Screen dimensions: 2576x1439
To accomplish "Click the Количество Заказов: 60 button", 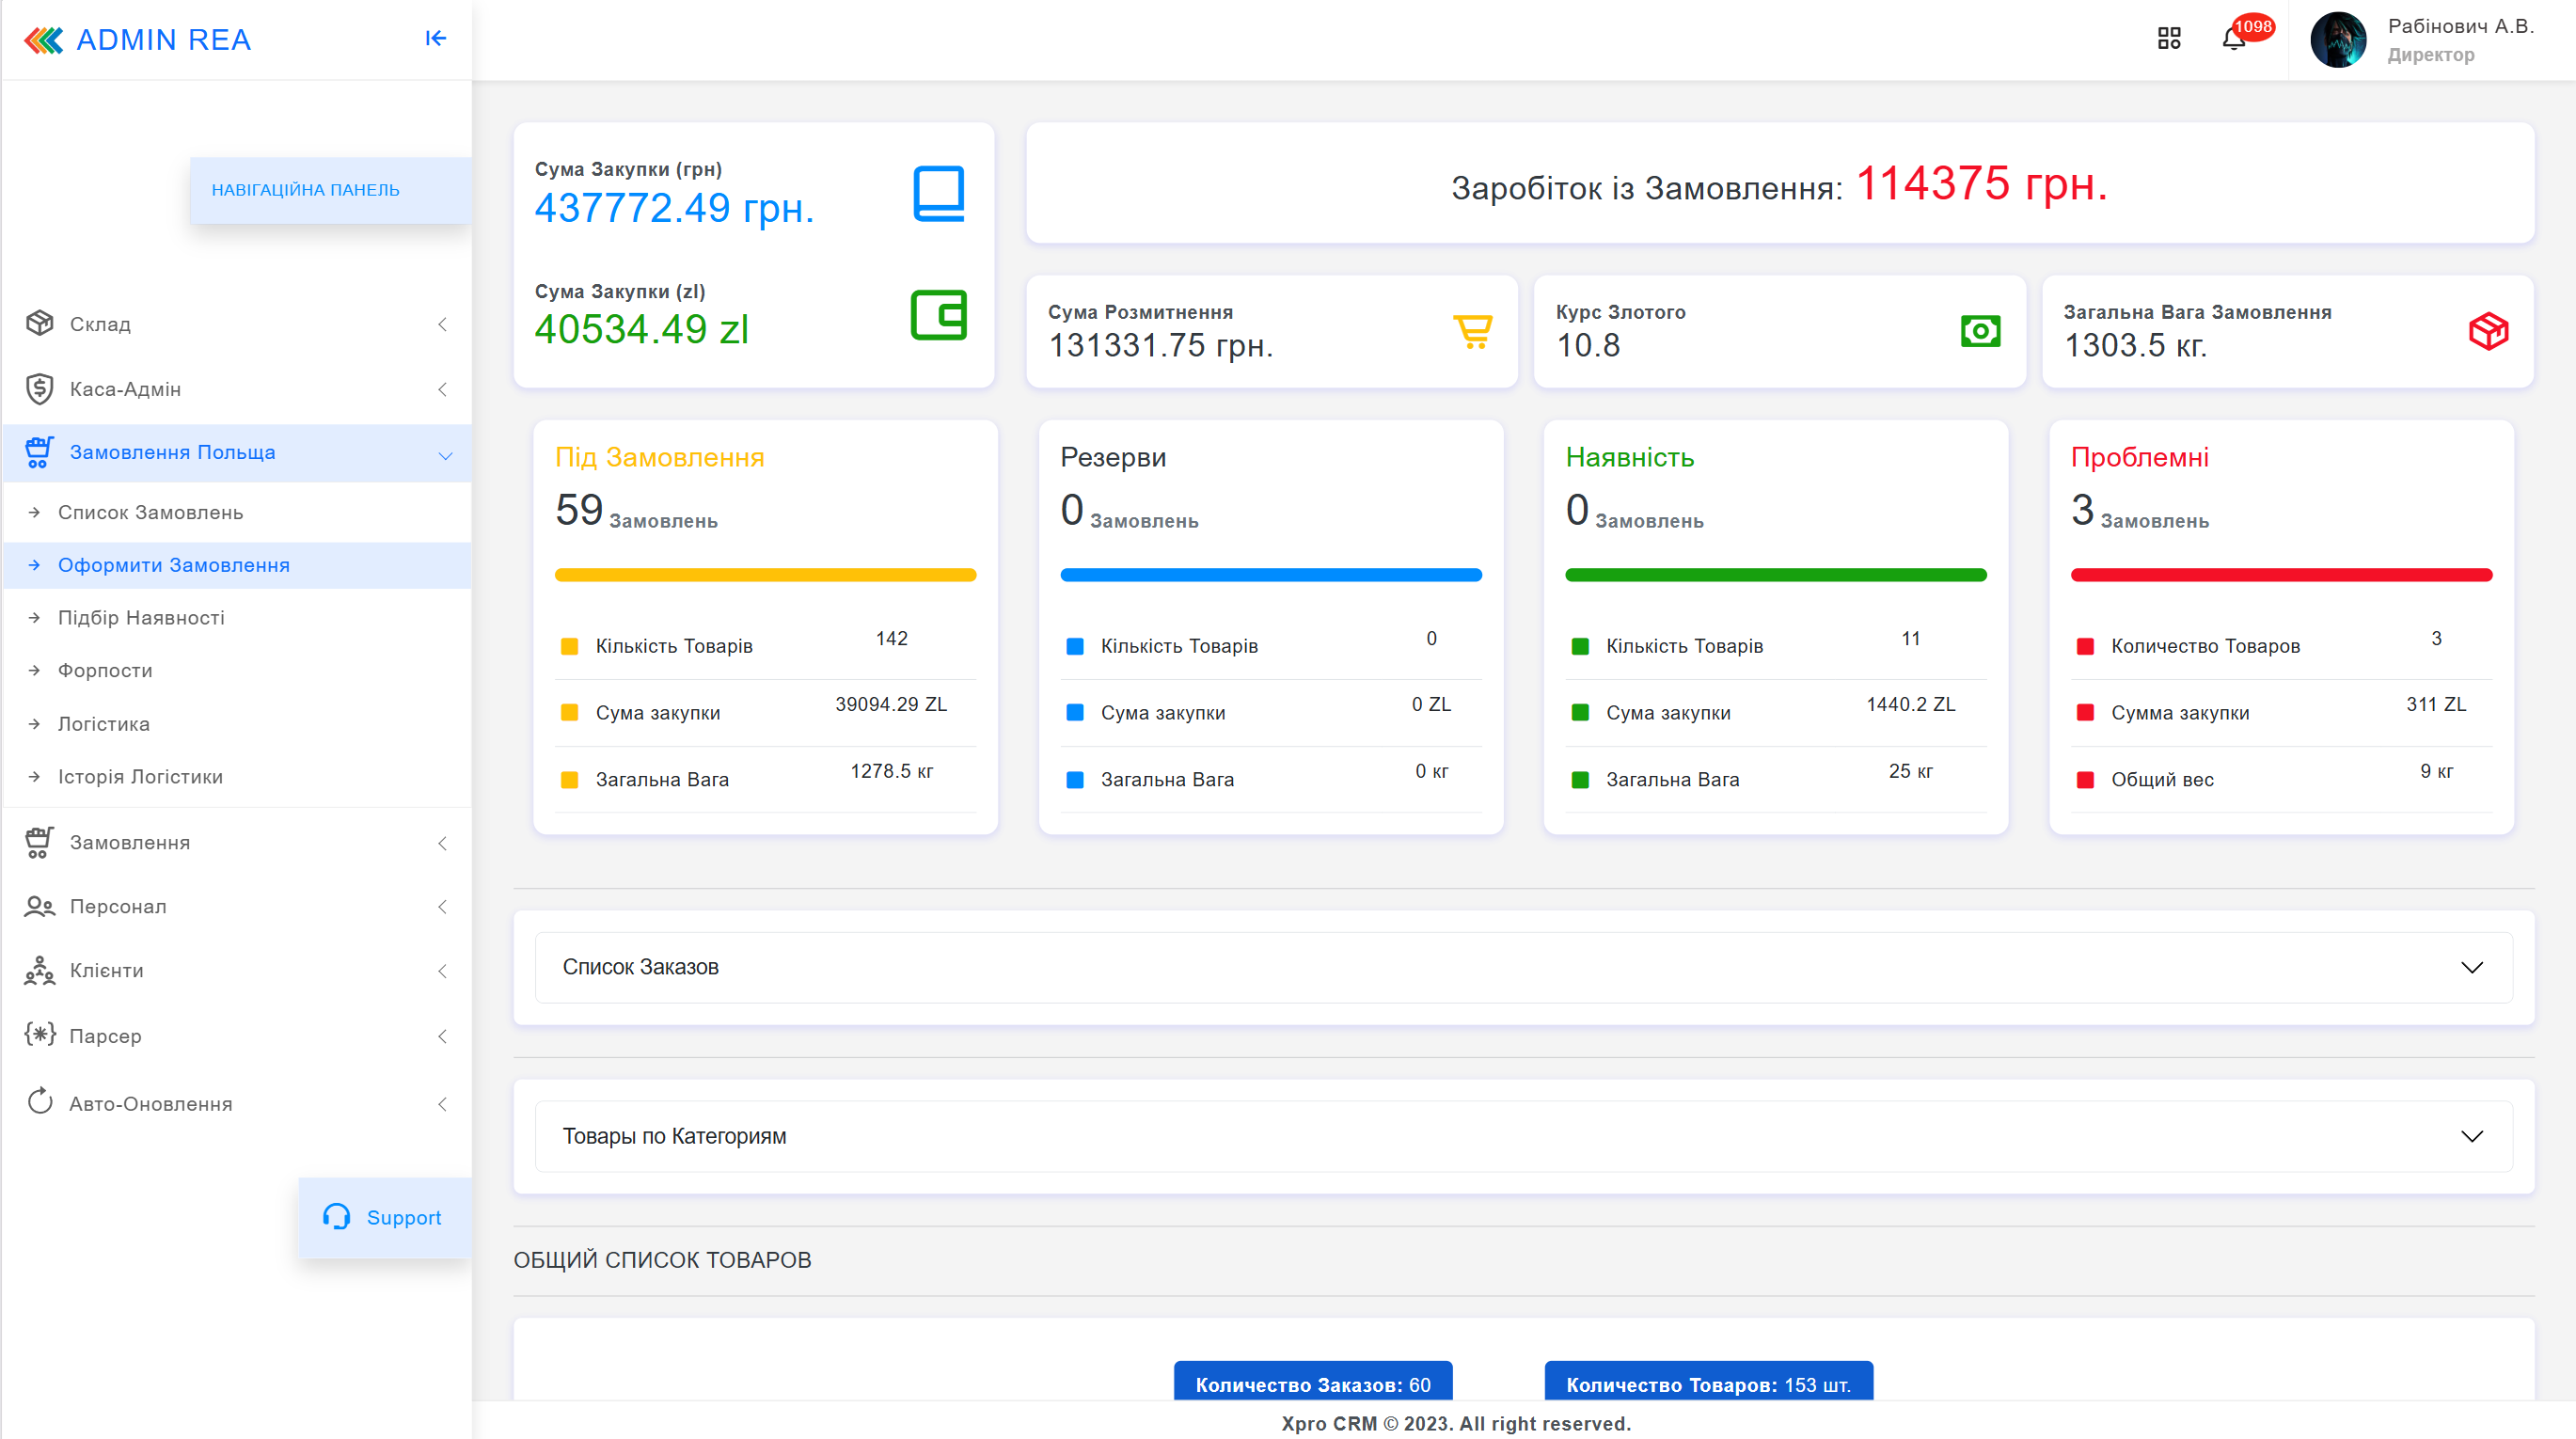I will [x=1312, y=1384].
